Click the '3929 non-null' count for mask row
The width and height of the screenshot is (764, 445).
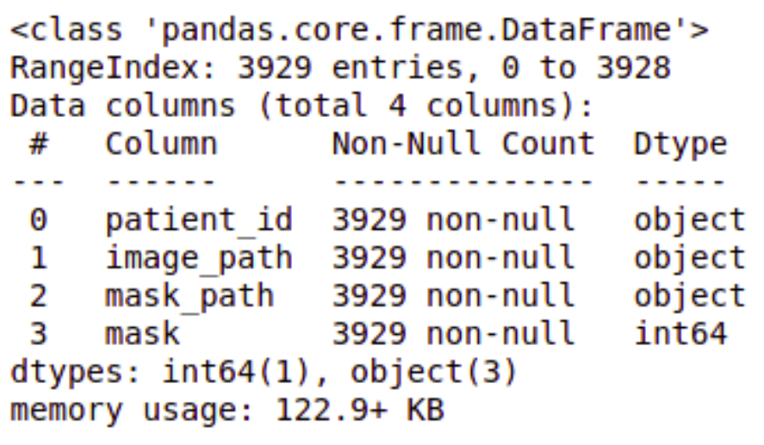coord(453,334)
